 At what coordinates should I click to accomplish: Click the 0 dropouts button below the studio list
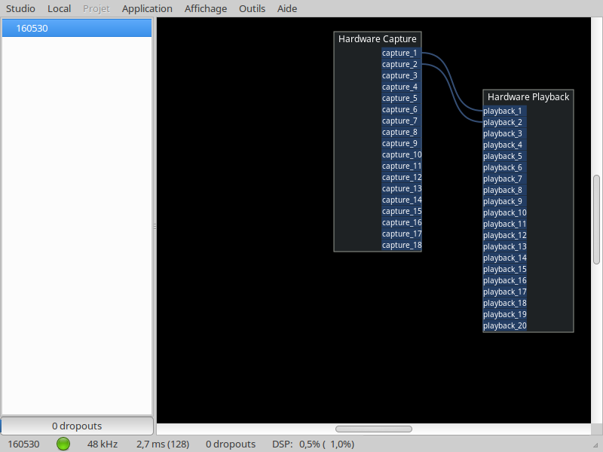pyautogui.click(x=77, y=426)
